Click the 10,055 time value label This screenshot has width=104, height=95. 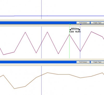point(78,32)
